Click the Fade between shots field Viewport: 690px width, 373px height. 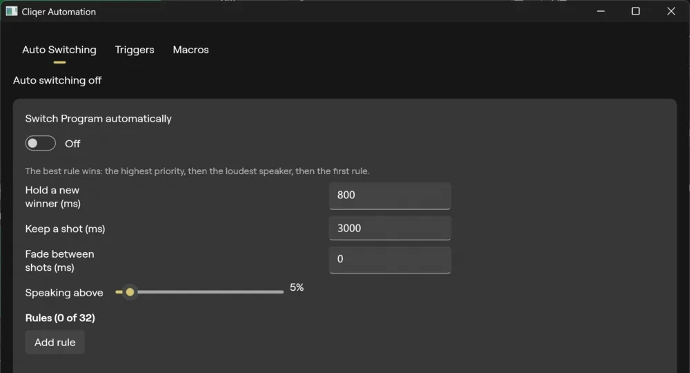(x=390, y=260)
